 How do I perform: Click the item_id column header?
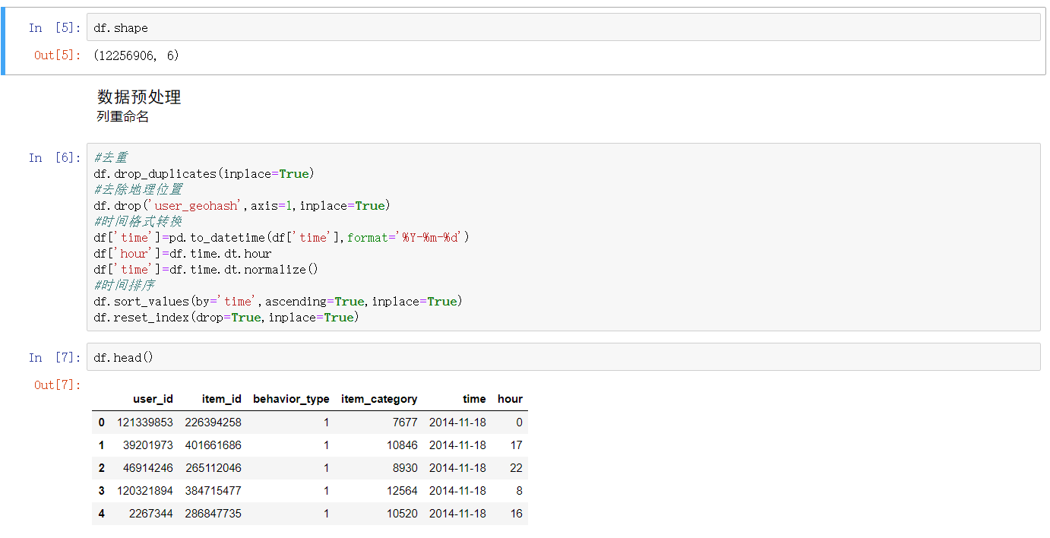[222, 399]
